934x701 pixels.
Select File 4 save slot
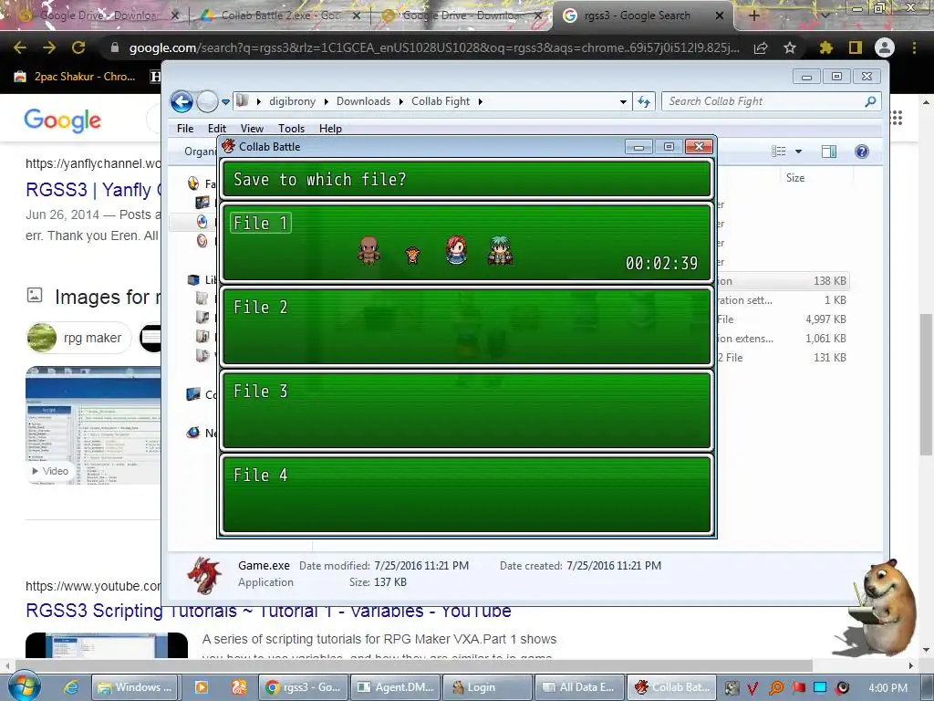[x=466, y=494]
